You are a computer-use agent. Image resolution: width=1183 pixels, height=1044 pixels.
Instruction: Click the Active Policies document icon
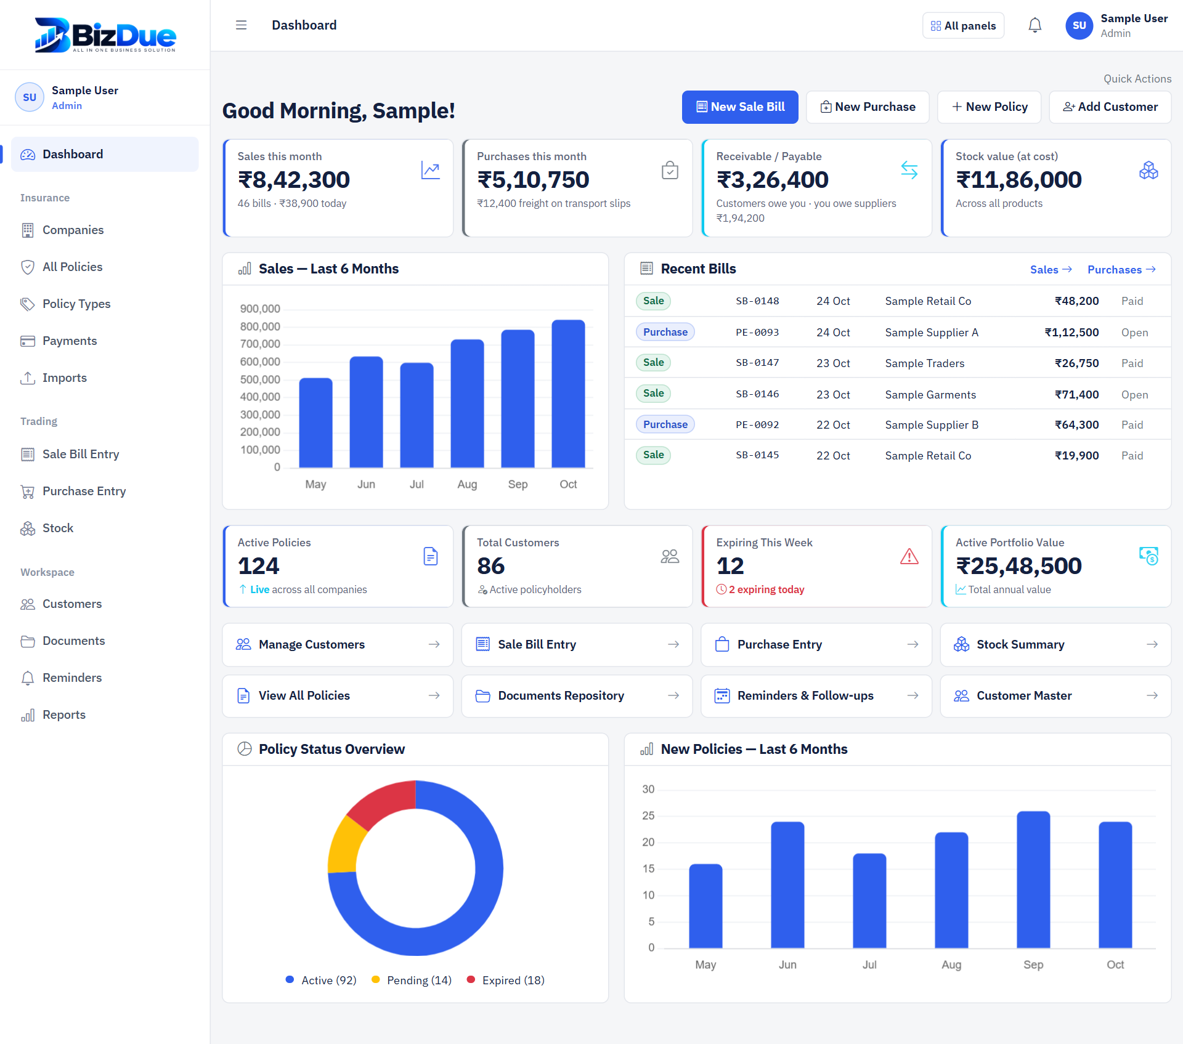431,556
